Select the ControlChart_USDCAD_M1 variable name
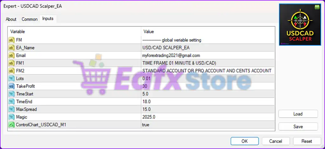Image resolution: width=325 pixels, height=149 pixels. [x=41, y=125]
